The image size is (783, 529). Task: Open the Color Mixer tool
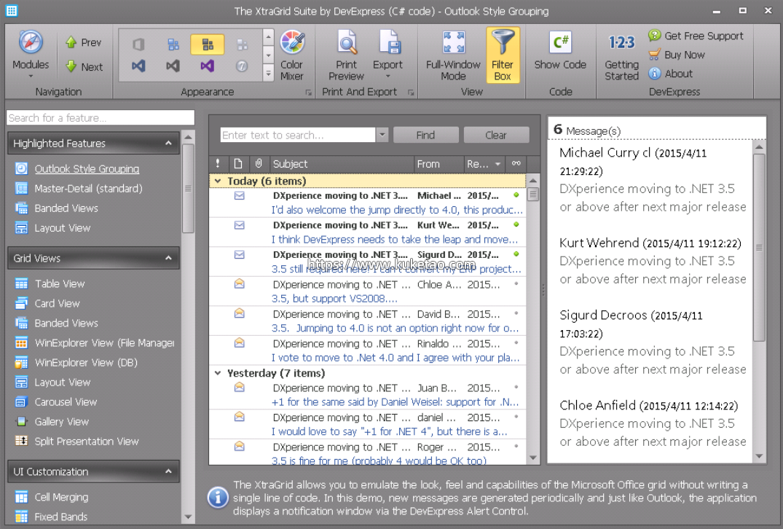pyautogui.click(x=292, y=43)
